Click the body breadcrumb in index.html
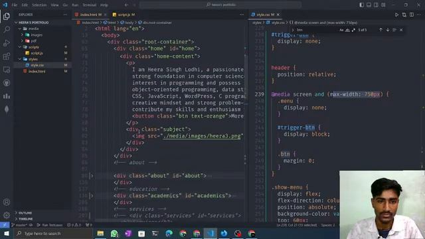425x239 pixels. 127,23
